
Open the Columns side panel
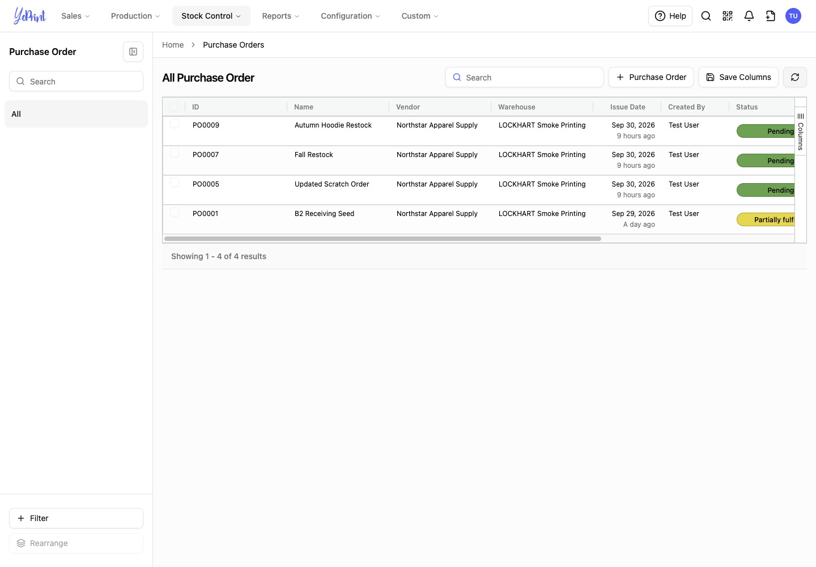[x=801, y=132]
